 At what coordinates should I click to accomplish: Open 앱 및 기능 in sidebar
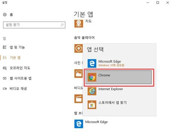tap(17, 47)
